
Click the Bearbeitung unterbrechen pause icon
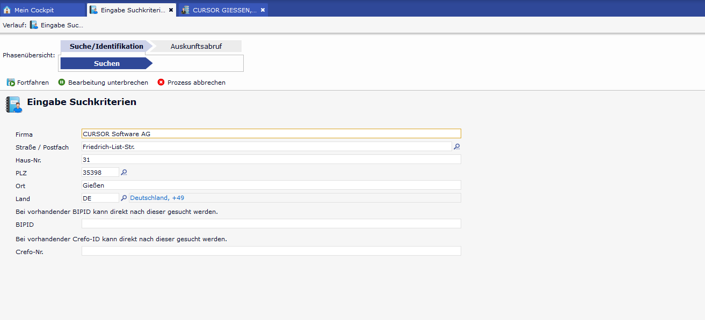62,83
